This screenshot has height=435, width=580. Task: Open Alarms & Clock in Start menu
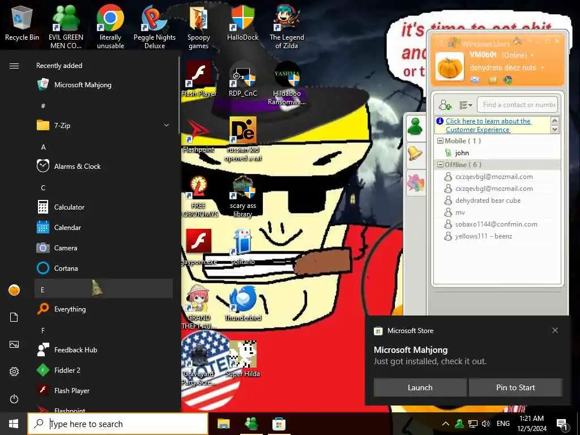click(104, 166)
